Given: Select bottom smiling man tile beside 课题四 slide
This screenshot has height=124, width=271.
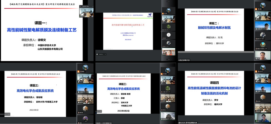Looking at the screenshot, I should [263, 118].
